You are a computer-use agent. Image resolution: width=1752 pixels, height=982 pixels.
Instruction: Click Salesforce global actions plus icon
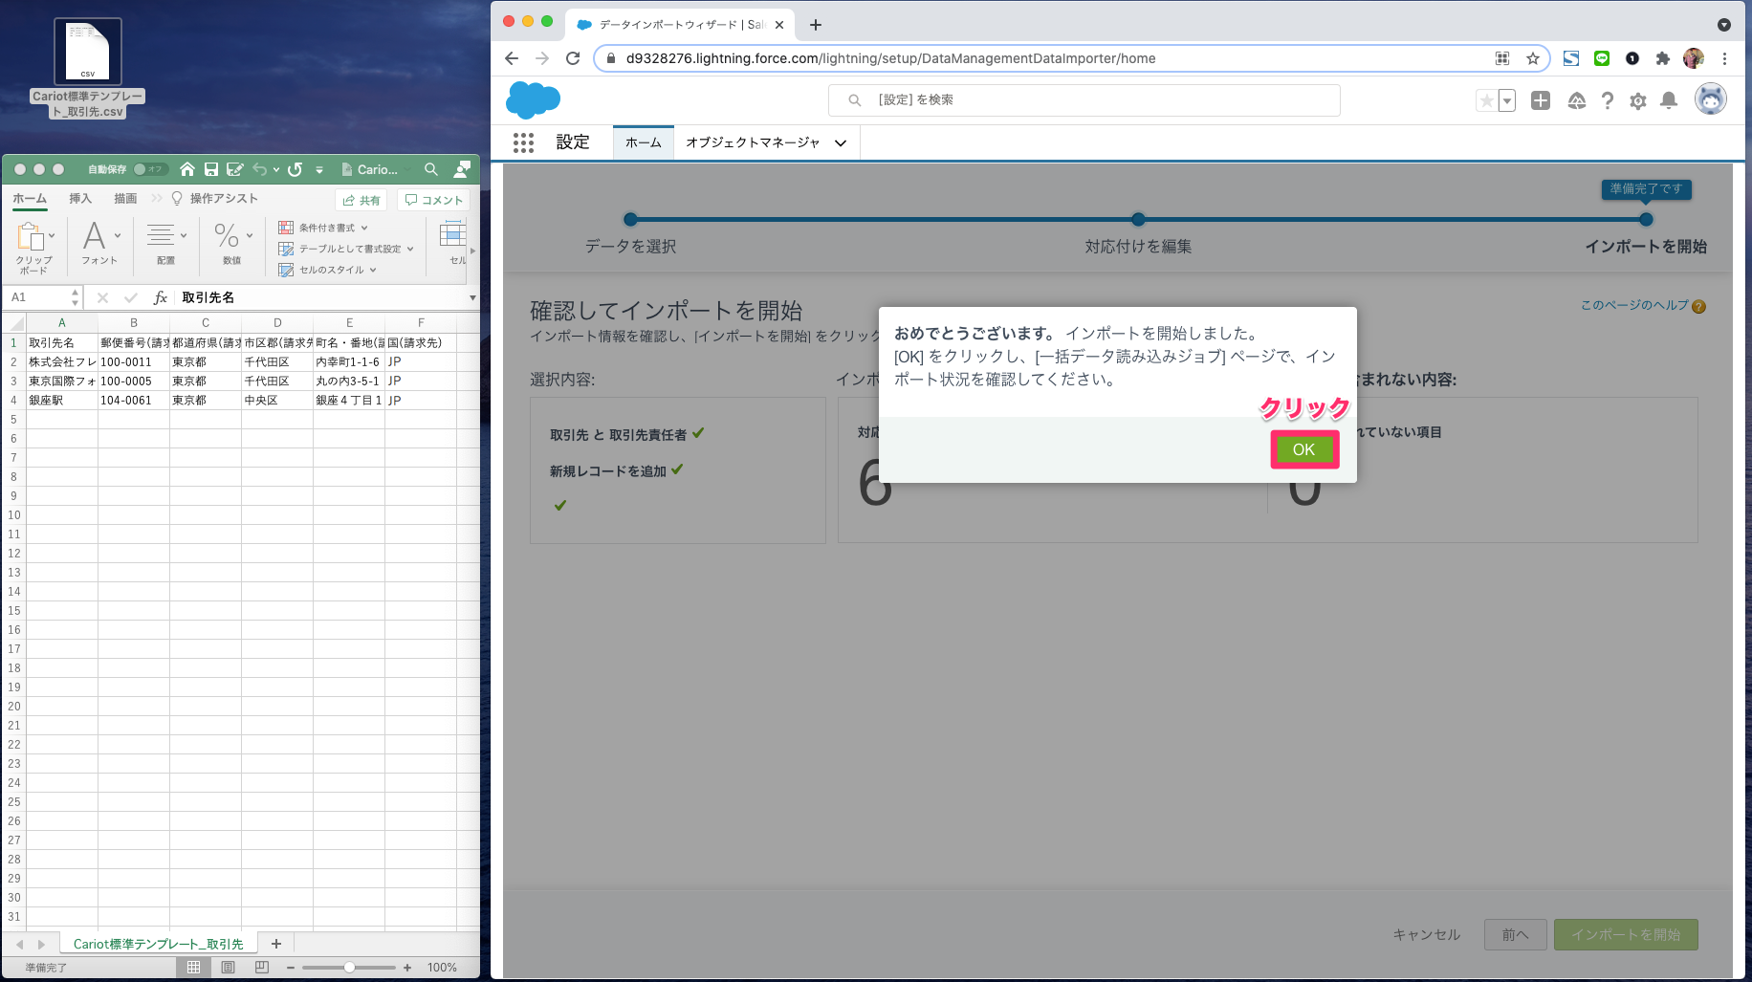pyautogui.click(x=1541, y=100)
